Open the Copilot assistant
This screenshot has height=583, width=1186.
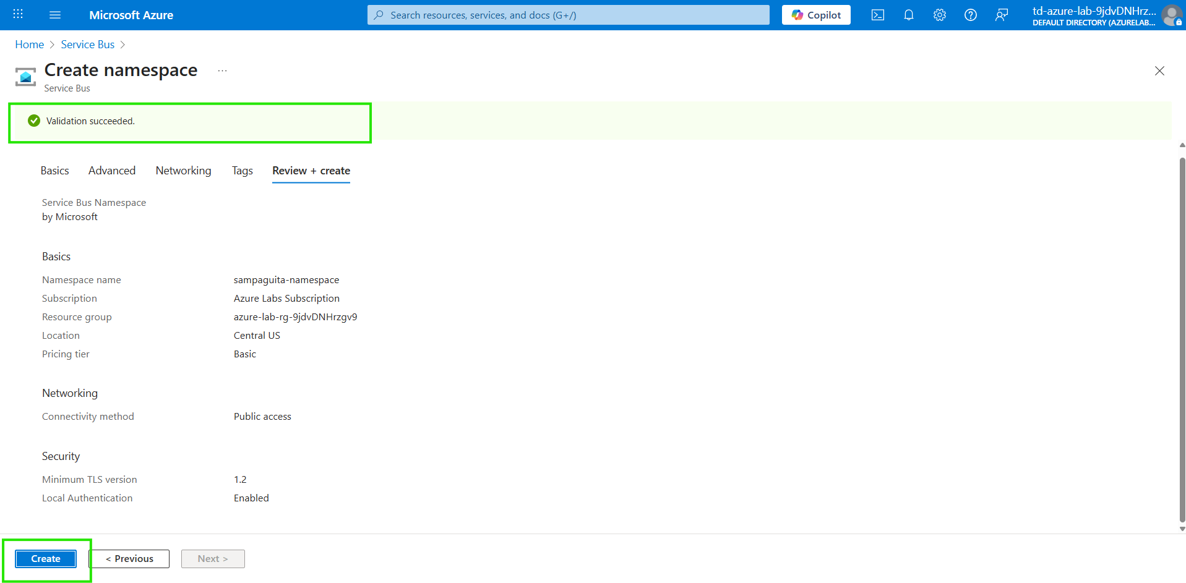815,15
